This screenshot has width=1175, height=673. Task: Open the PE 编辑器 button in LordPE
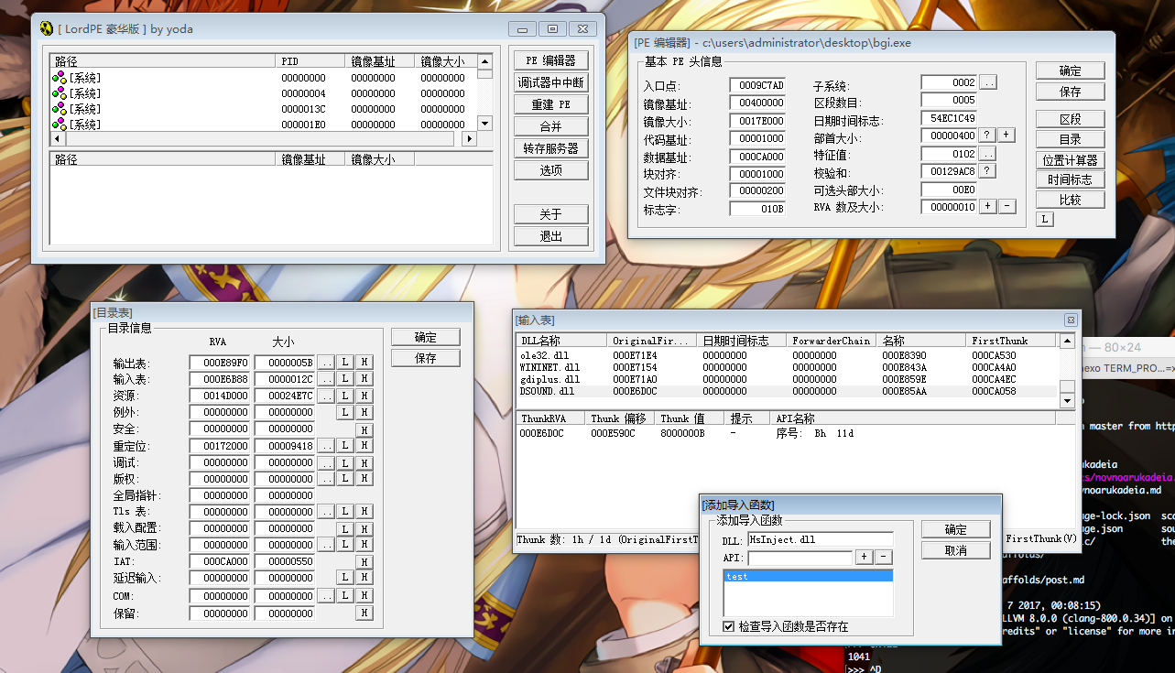(x=550, y=60)
